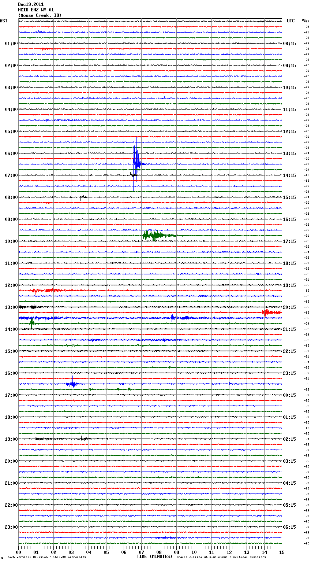Click the large blue clipped event near 06:30
This screenshot has width=311, height=562.
(x=136, y=164)
